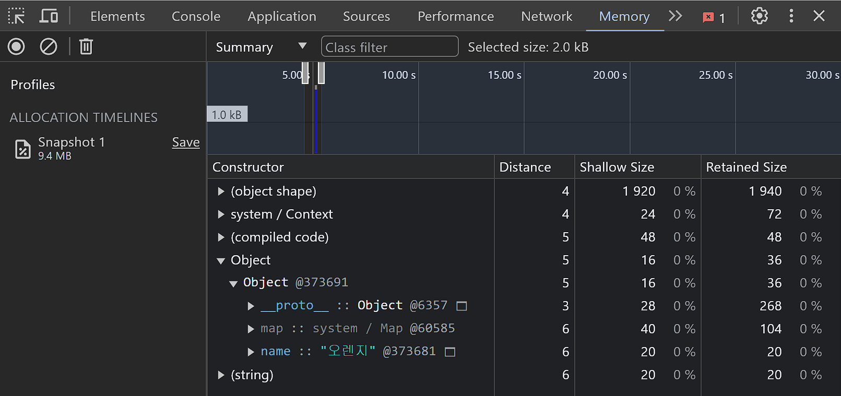Toggle the device toolbar icon
This screenshot has height=396, width=841.
pos(49,16)
